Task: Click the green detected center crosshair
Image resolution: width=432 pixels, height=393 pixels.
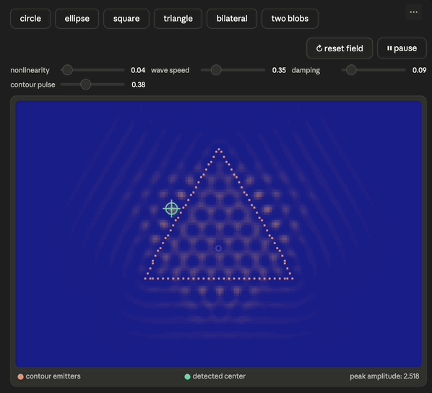Action: point(172,209)
